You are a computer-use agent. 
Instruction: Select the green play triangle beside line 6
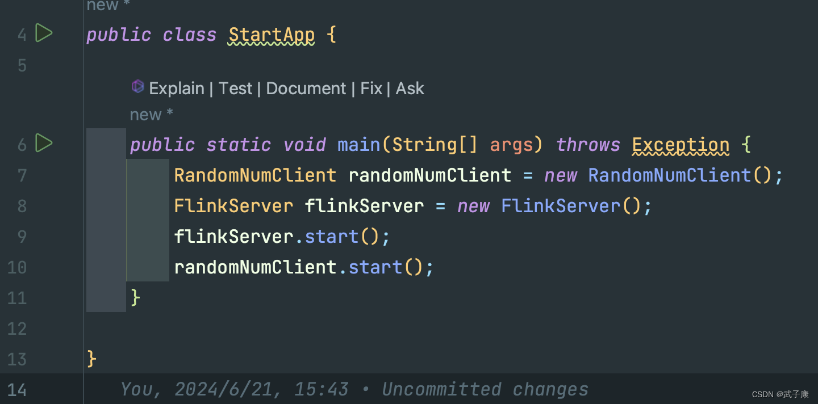point(44,144)
